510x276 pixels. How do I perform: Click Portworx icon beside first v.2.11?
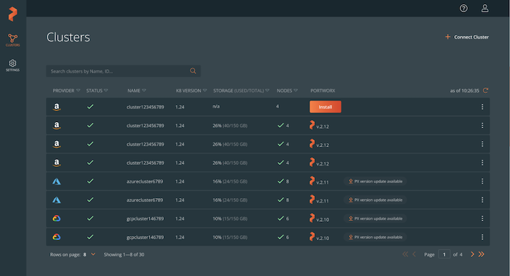[x=312, y=180]
